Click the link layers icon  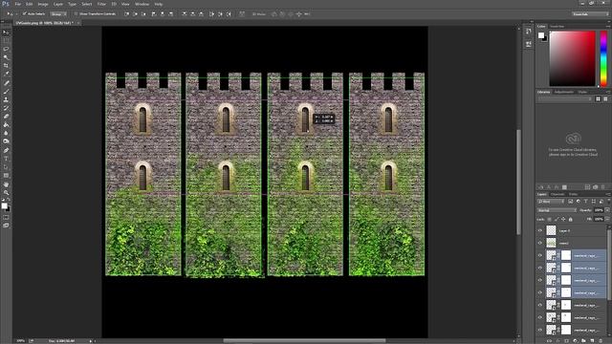[x=549, y=340]
